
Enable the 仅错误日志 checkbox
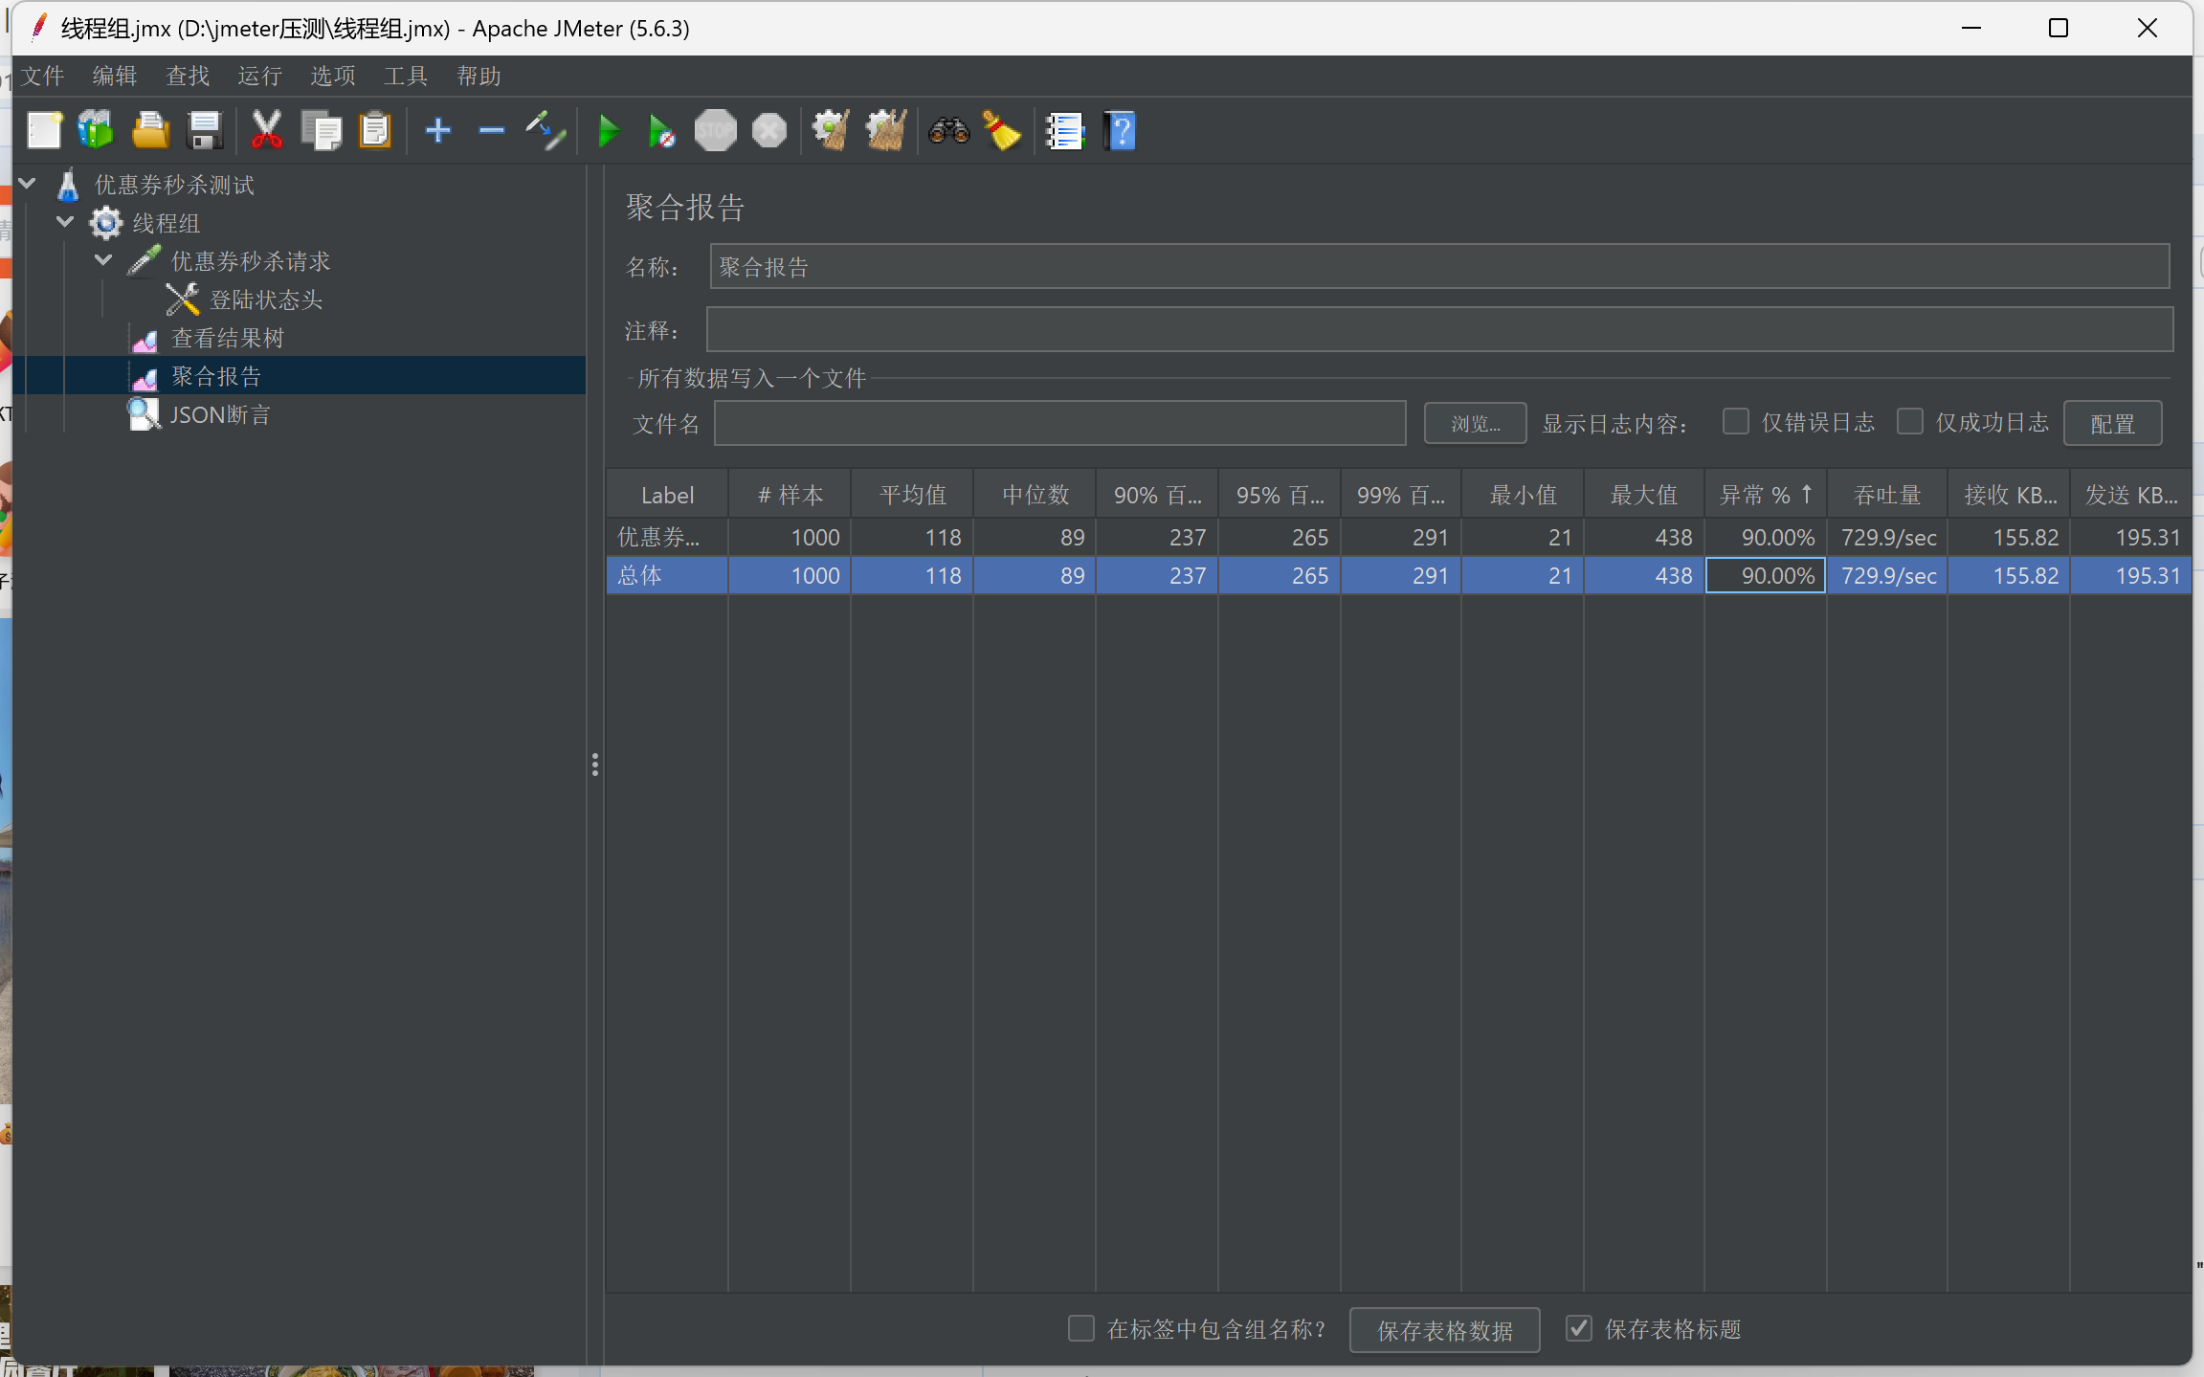tap(1735, 422)
